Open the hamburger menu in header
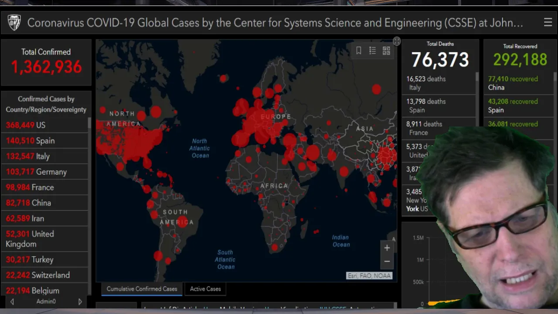The image size is (558, 314). coord(548,22)
